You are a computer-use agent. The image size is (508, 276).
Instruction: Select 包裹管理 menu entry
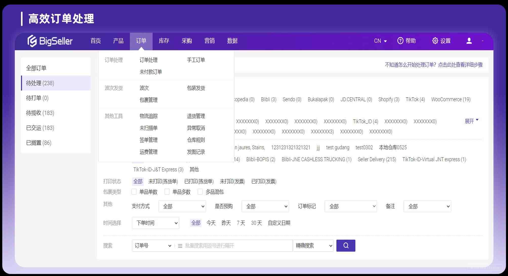pyautogui.click(x=149, y=100)
